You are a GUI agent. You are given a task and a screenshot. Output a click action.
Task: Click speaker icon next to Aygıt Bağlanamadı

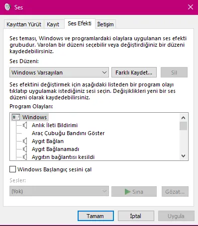tap(25, 149)
